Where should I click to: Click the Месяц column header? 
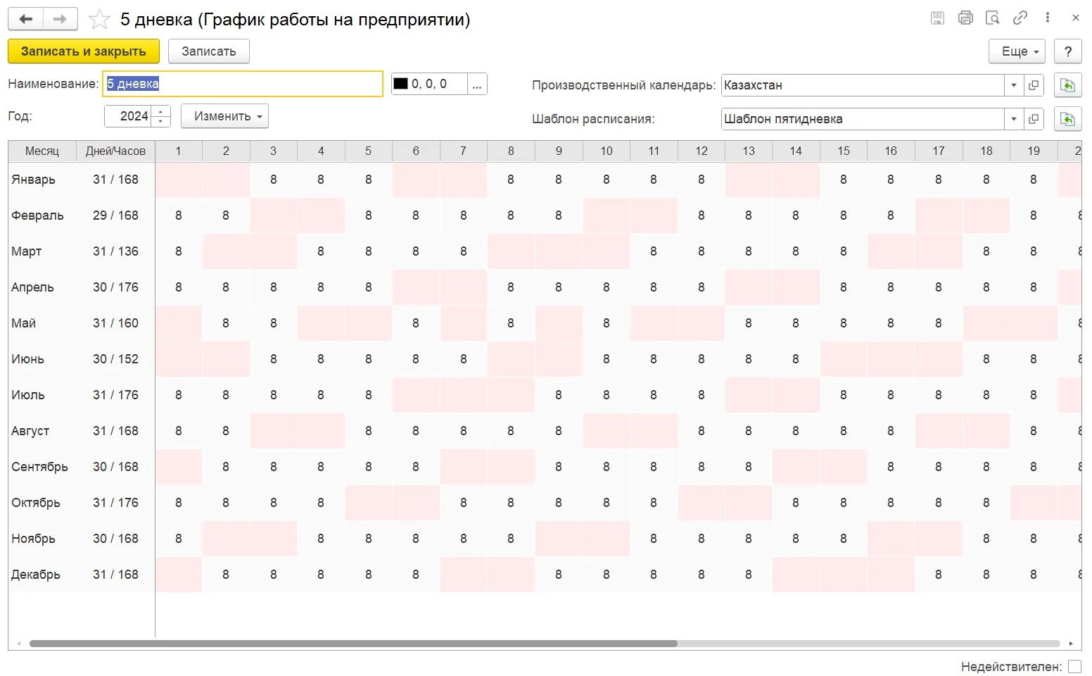point(42,151)
